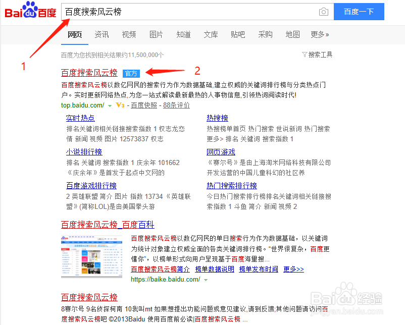Open the 更多» more categories menu

(320, 34)
